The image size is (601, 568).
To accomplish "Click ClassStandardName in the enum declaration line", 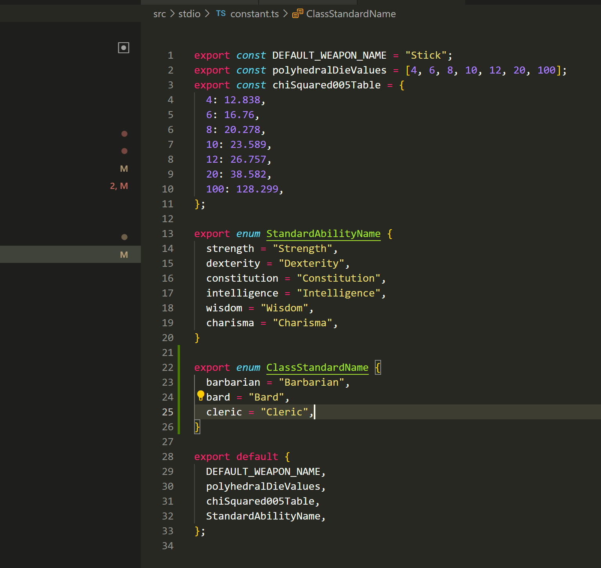I will click(x=317, y=368).
